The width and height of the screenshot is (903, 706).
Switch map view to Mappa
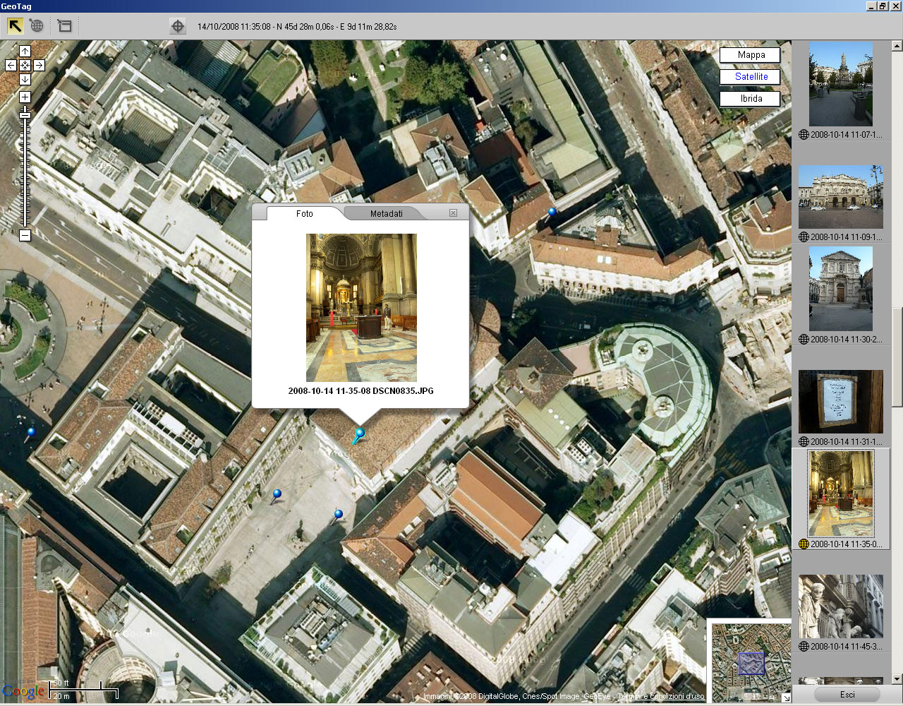point(751,55)
